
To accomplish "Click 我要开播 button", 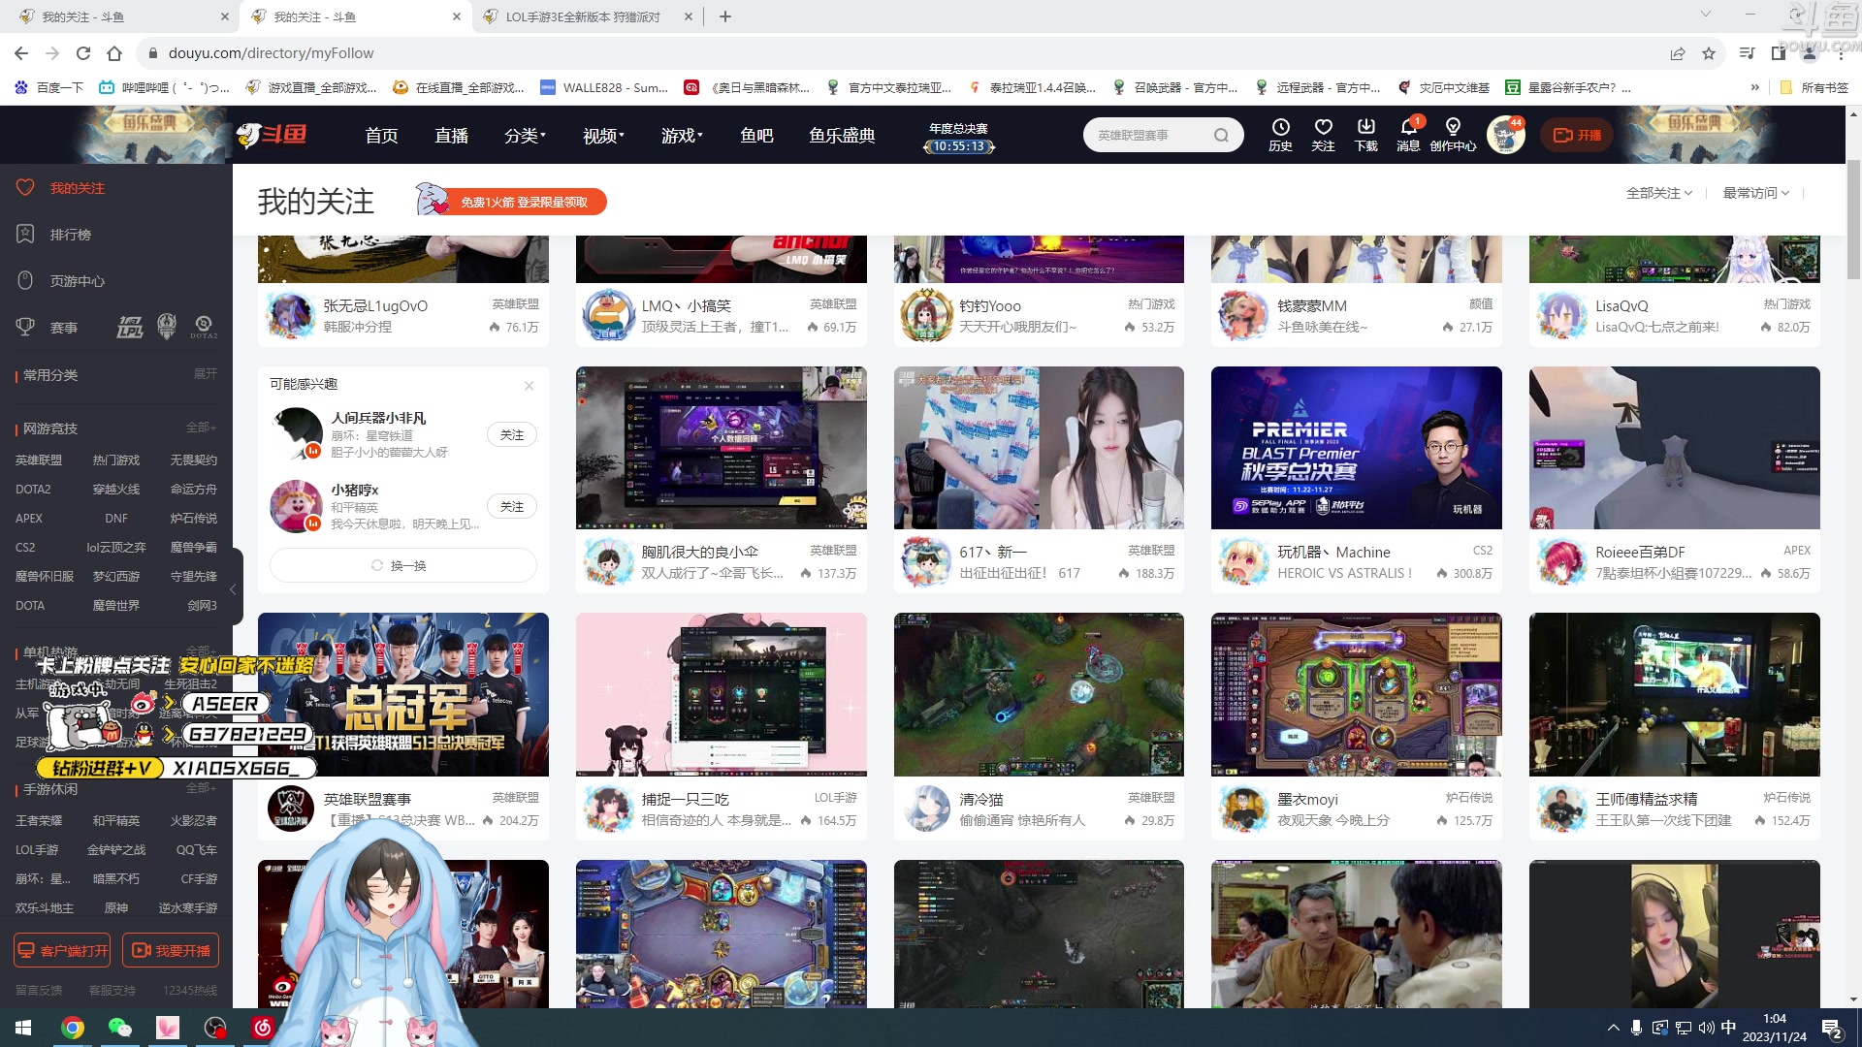I will click(171, 951).
